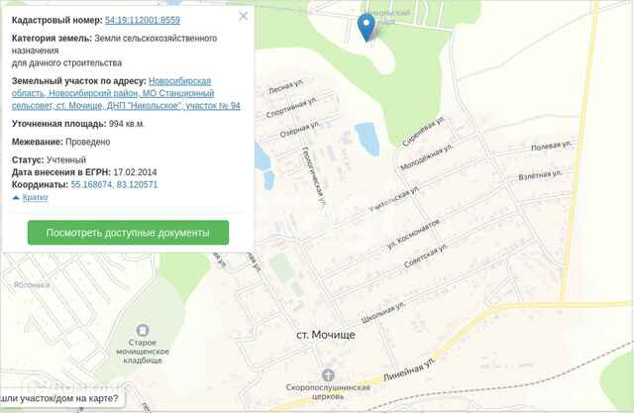
Task: Click the Линейная ул. street label
Action: (409, 369)
